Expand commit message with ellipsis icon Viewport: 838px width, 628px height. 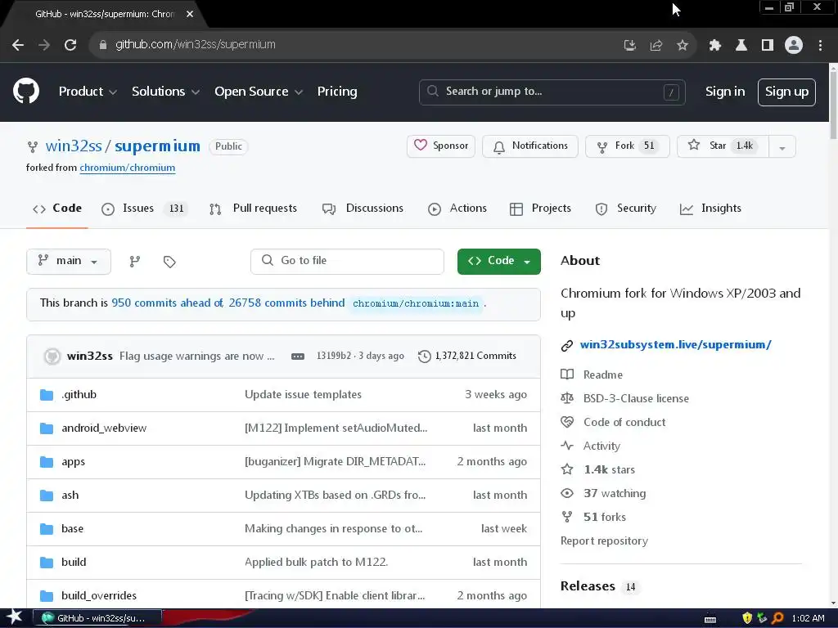pos(298,357)
